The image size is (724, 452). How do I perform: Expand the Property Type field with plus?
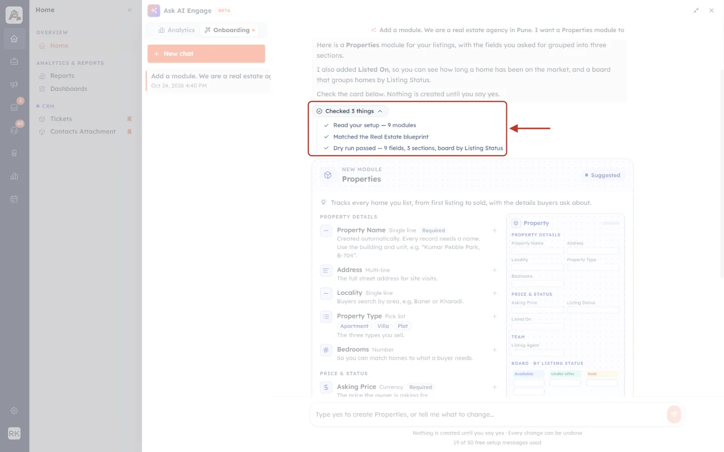pyautogui.click(x=495, y=316)
